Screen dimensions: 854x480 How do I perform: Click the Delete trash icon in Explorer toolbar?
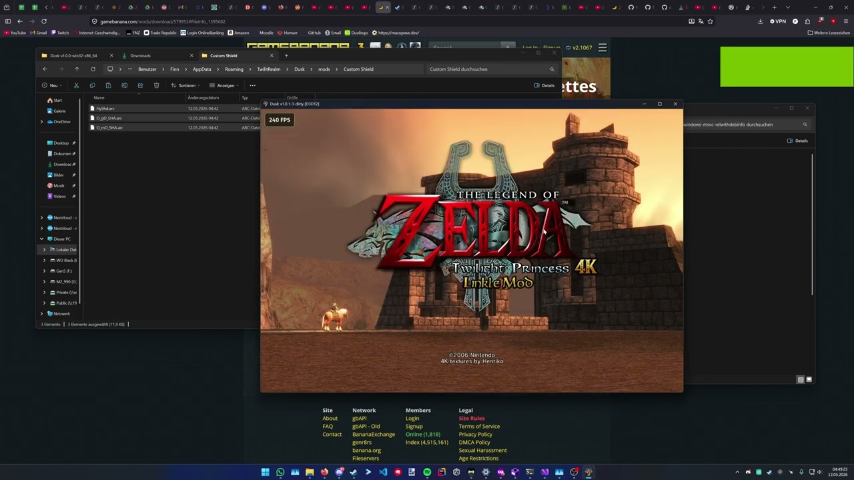tap(156, 85)
